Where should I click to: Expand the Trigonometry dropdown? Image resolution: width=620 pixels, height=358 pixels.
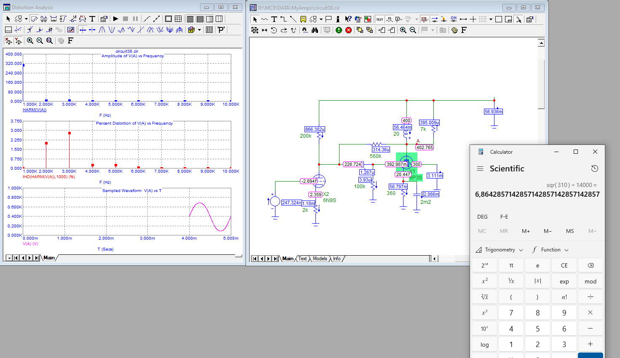pos(500,250)
